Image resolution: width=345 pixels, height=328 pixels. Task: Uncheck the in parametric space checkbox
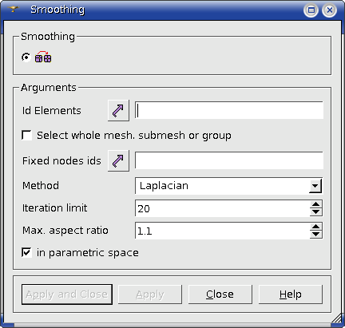point(26,252)
